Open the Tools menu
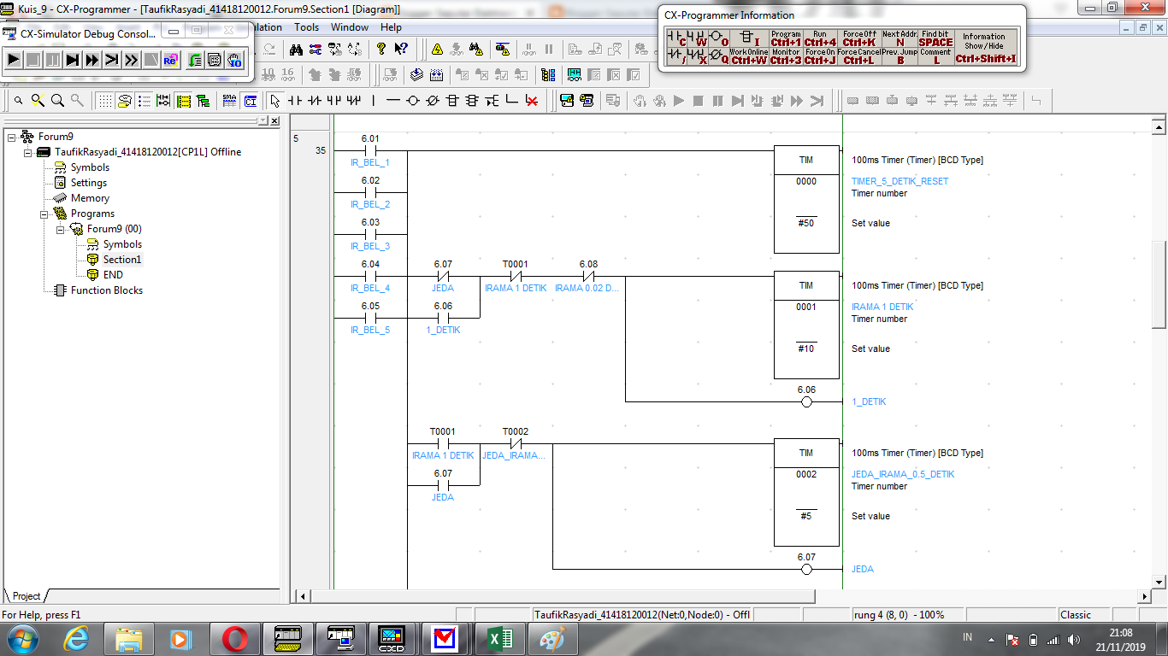 point(306,26)
